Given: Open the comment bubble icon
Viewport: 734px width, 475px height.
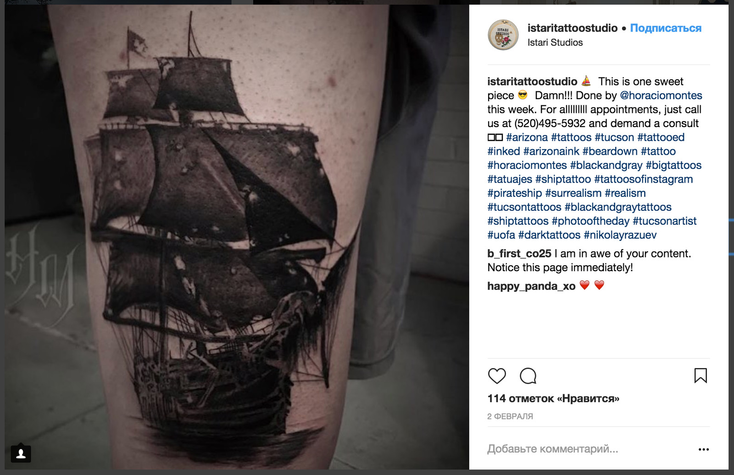Looking at the screenshot, I should (528, 376).
